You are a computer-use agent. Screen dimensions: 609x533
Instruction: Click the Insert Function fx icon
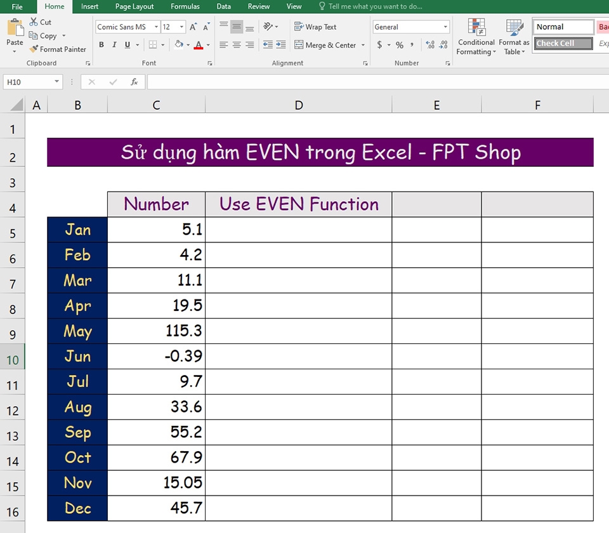134,82
